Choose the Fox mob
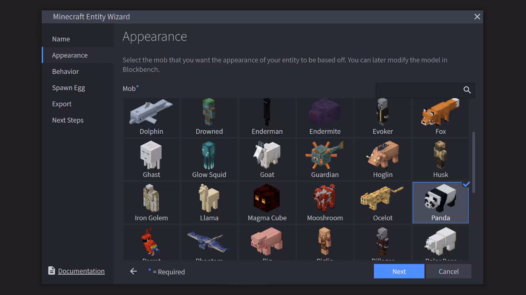The image size is (526, 295). (x=440, y=117)
